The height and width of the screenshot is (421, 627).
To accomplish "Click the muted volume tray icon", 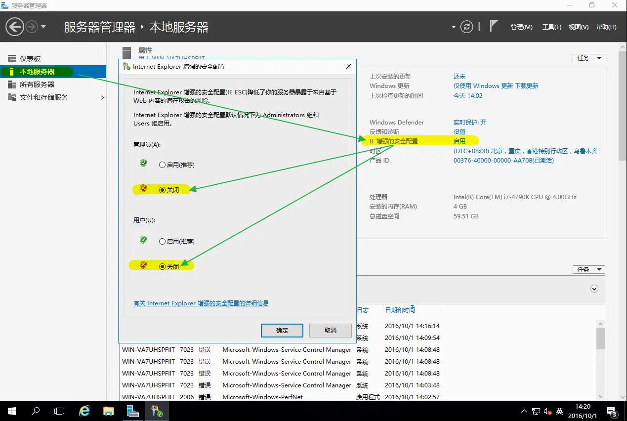I will coord(547,411).
